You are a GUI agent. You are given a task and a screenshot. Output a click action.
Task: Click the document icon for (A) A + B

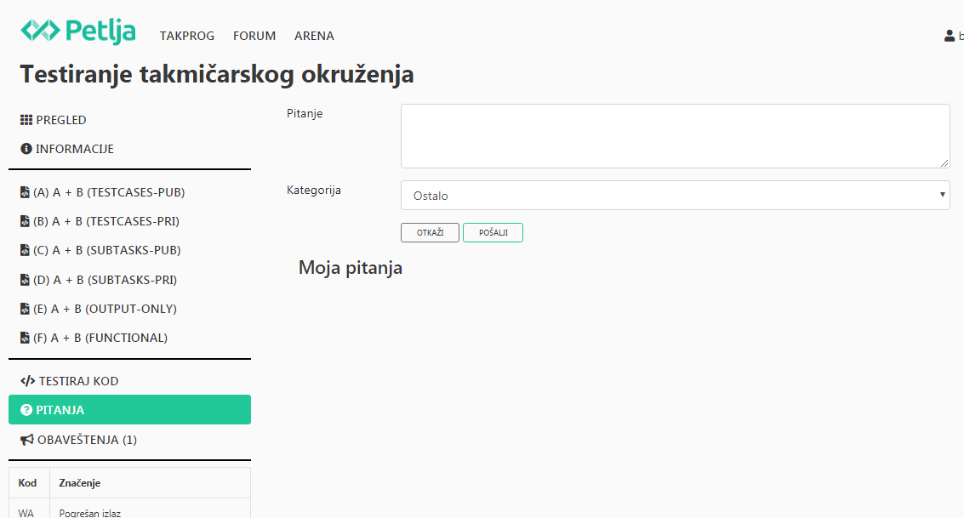tap(25, 192)
